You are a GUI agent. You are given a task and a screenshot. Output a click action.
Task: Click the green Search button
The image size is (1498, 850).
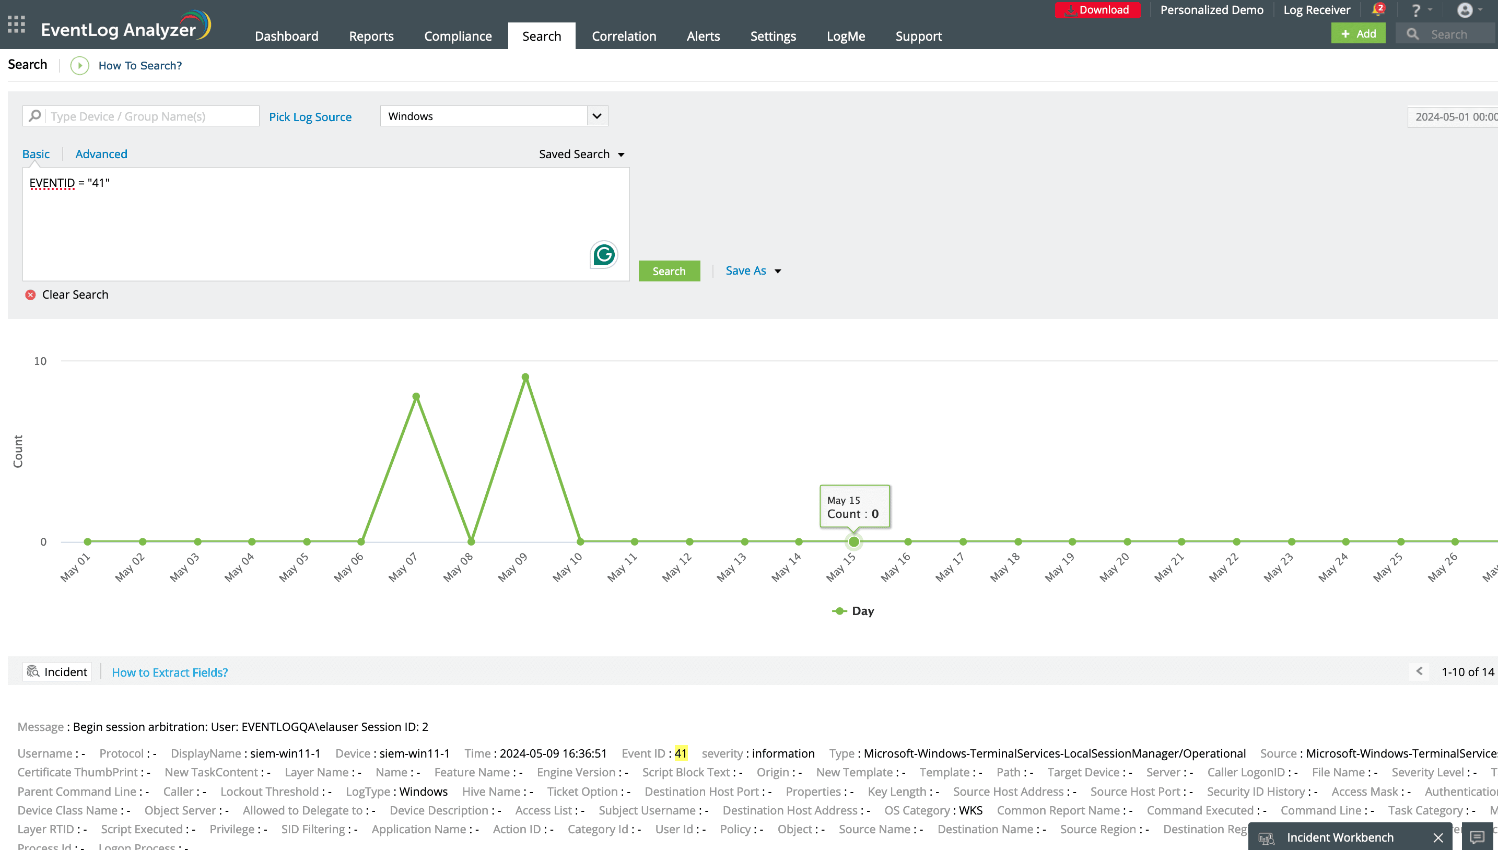[669, 271]
